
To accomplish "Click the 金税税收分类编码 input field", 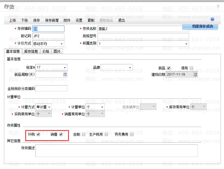I will pyautogui.click(x=51, y=88).
